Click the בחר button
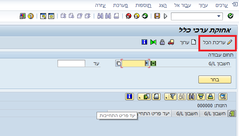Viewport: 239px width, 136px height. pyautogui.click(x=215, y=79)
